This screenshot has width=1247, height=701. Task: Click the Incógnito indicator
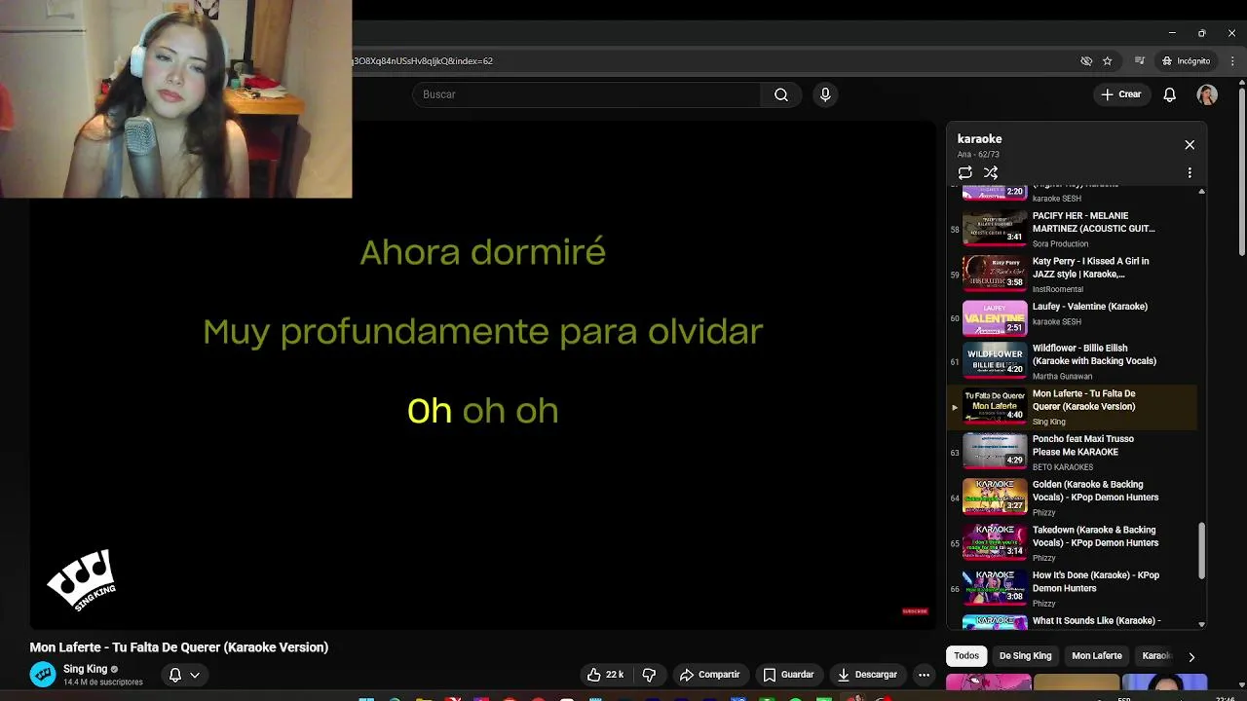pyautogui.click(x=1186, y=60)
